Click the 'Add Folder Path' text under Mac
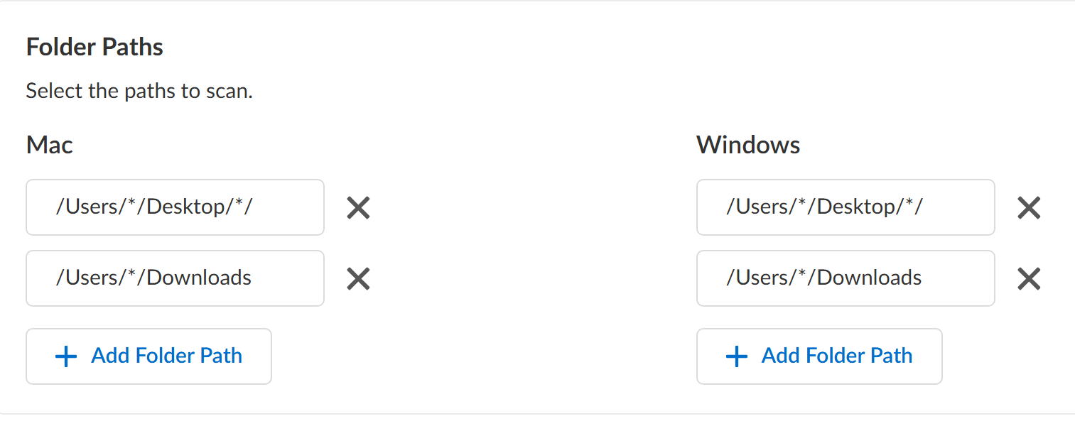 (167, 356)
